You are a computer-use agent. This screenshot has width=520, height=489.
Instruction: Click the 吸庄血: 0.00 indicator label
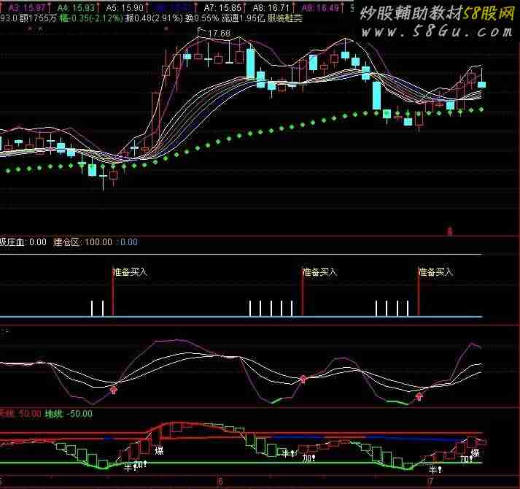click(23, 242)
